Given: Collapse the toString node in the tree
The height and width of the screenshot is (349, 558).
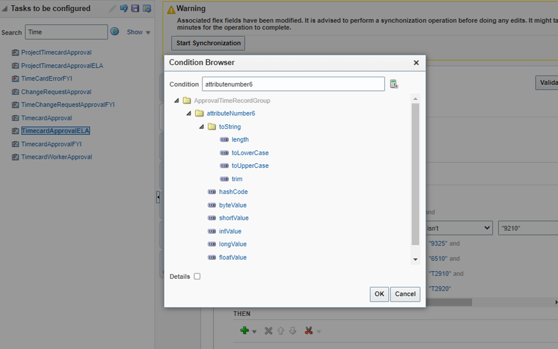Looking at the screenshot, I should tap(201, 126).
